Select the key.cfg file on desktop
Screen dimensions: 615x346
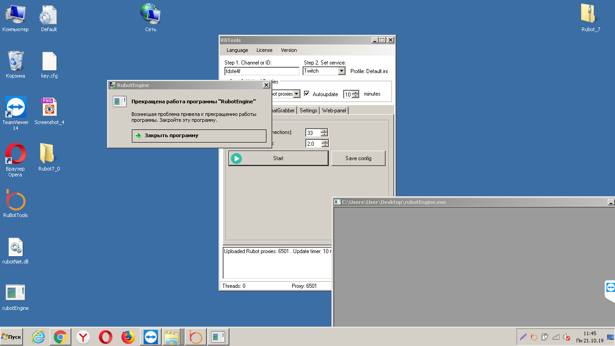click(x=49, y=62)
